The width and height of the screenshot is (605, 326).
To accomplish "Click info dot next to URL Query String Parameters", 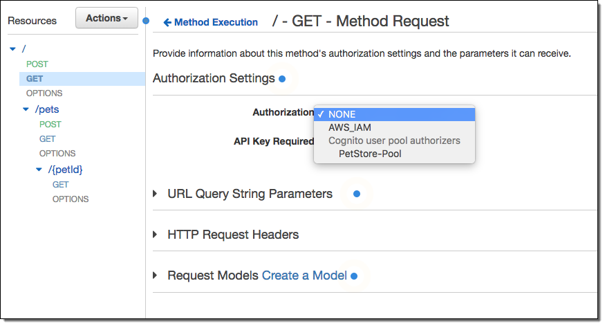I will [357, 194].
